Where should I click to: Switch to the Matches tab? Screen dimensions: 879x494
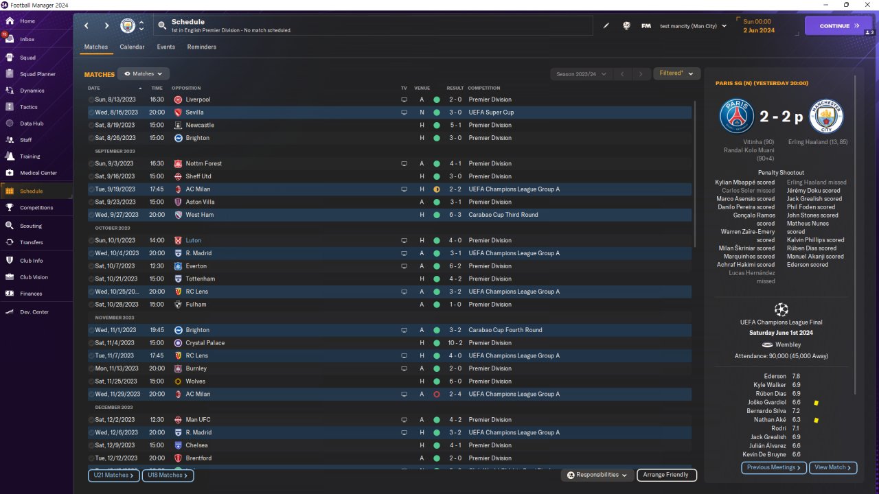[x=96, y=47]
